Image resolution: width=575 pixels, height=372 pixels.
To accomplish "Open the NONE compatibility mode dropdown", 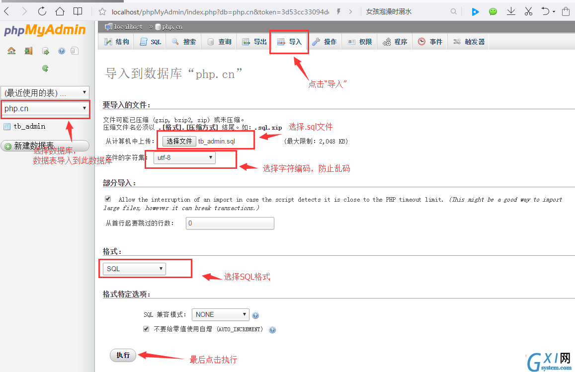I will pos(220,314).
